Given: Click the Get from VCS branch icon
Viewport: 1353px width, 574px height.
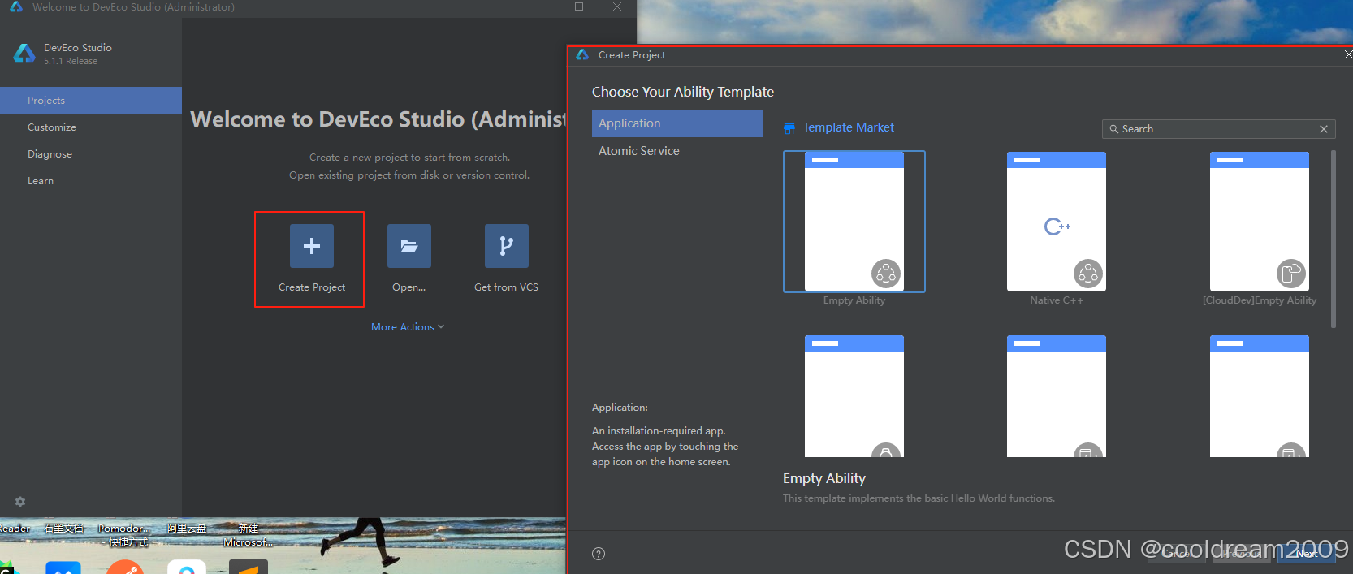Looking at the screenshot, I should (507, 246).
